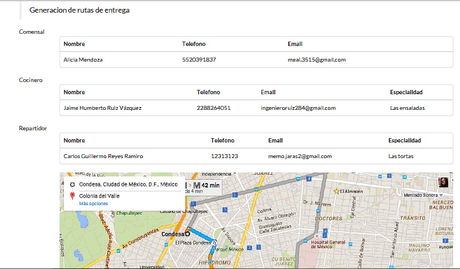Screen dimensions: 460x269
Task: Click the phone number 2288264051
Action: click(214, 108)
